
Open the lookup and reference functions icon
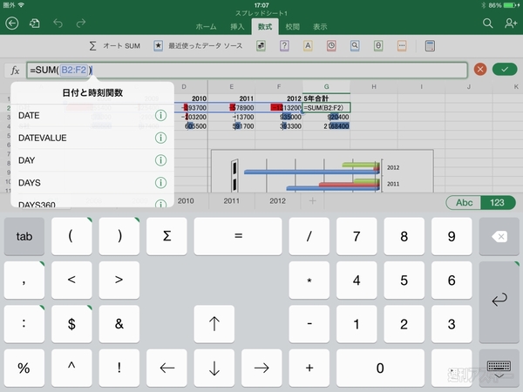pyautogui.click(x=355, y=46)
